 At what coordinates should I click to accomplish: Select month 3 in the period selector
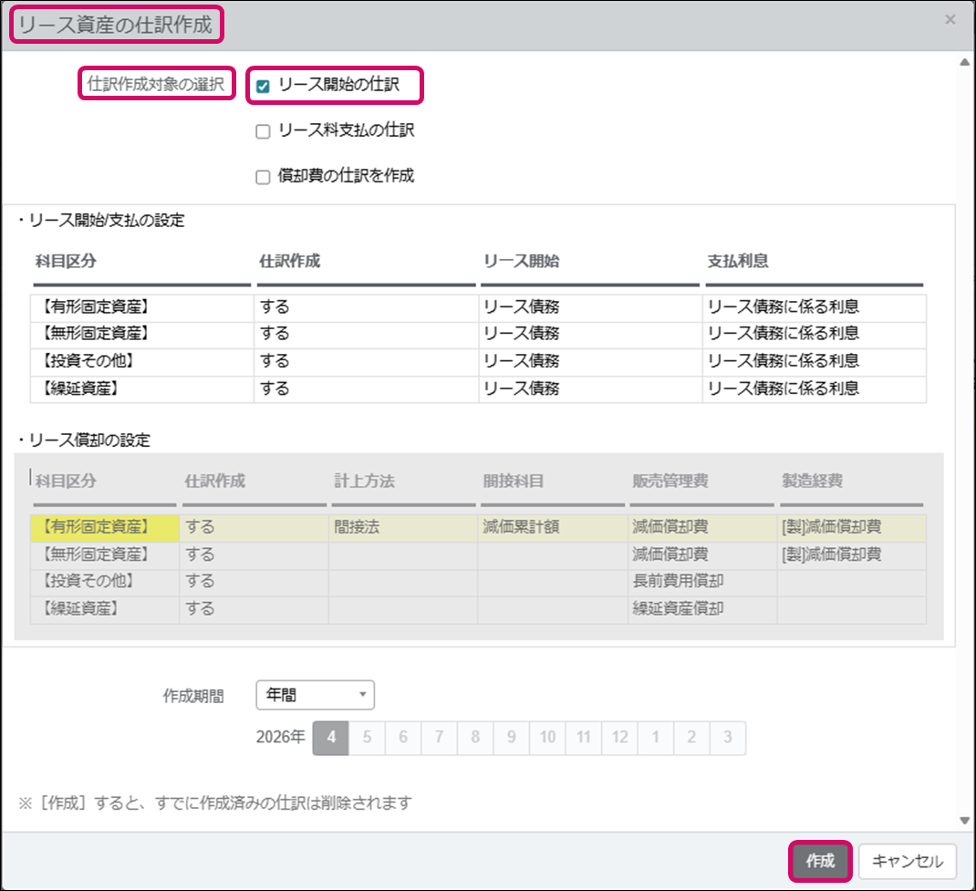pos(727,738)
